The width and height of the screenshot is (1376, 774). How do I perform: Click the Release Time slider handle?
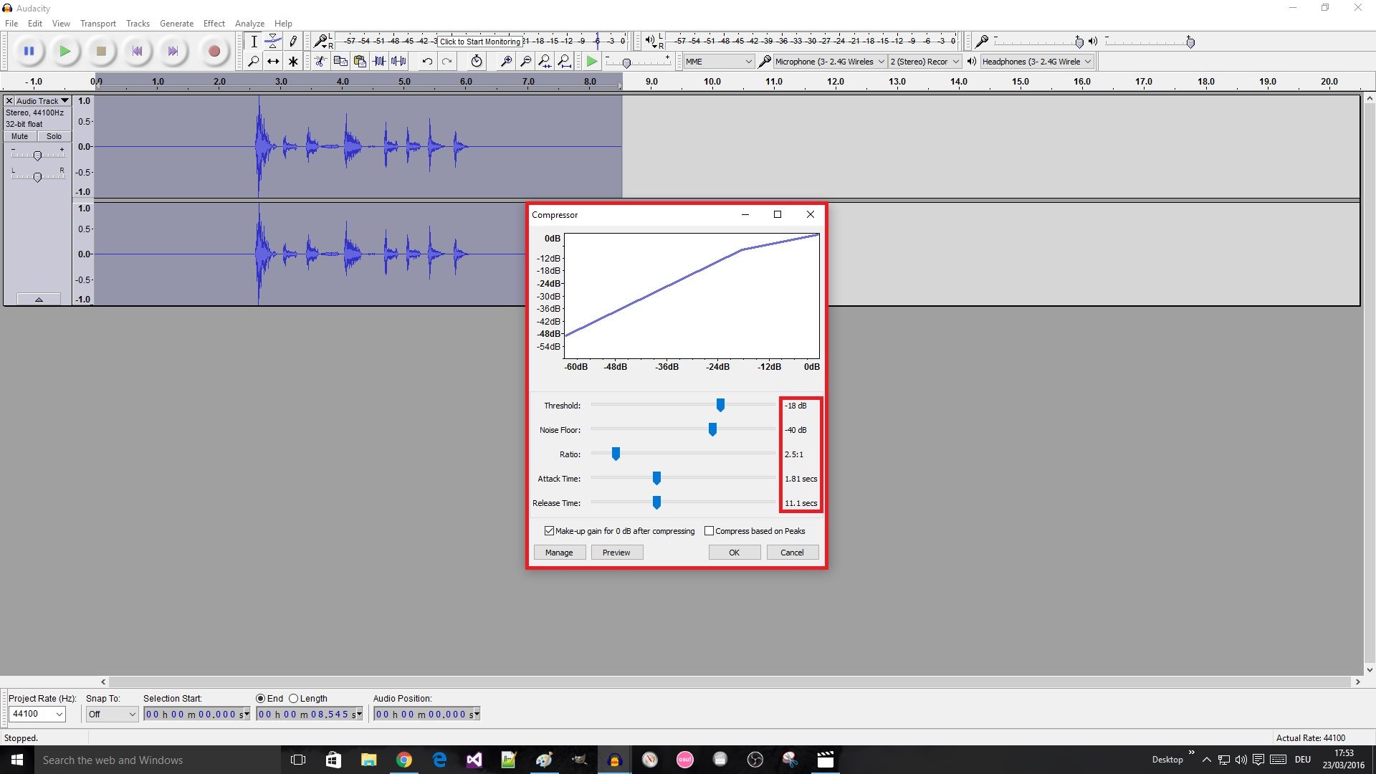(x=656, y=503)
